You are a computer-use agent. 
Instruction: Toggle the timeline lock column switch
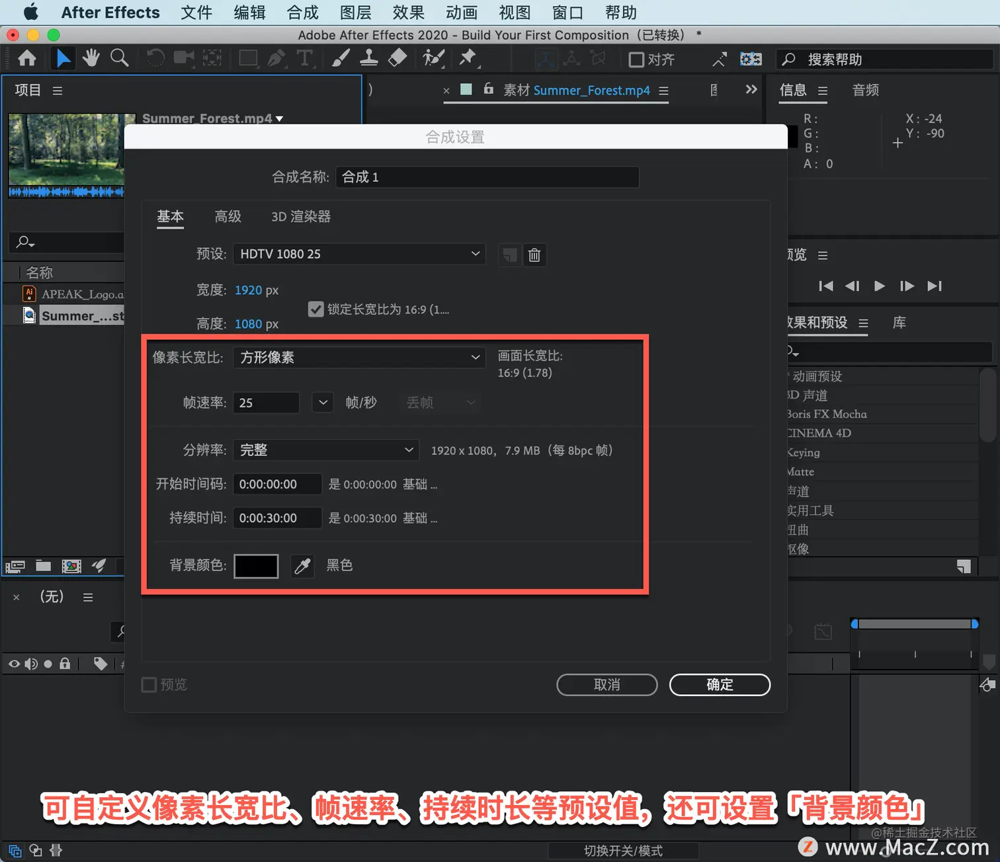pos(65,664)
